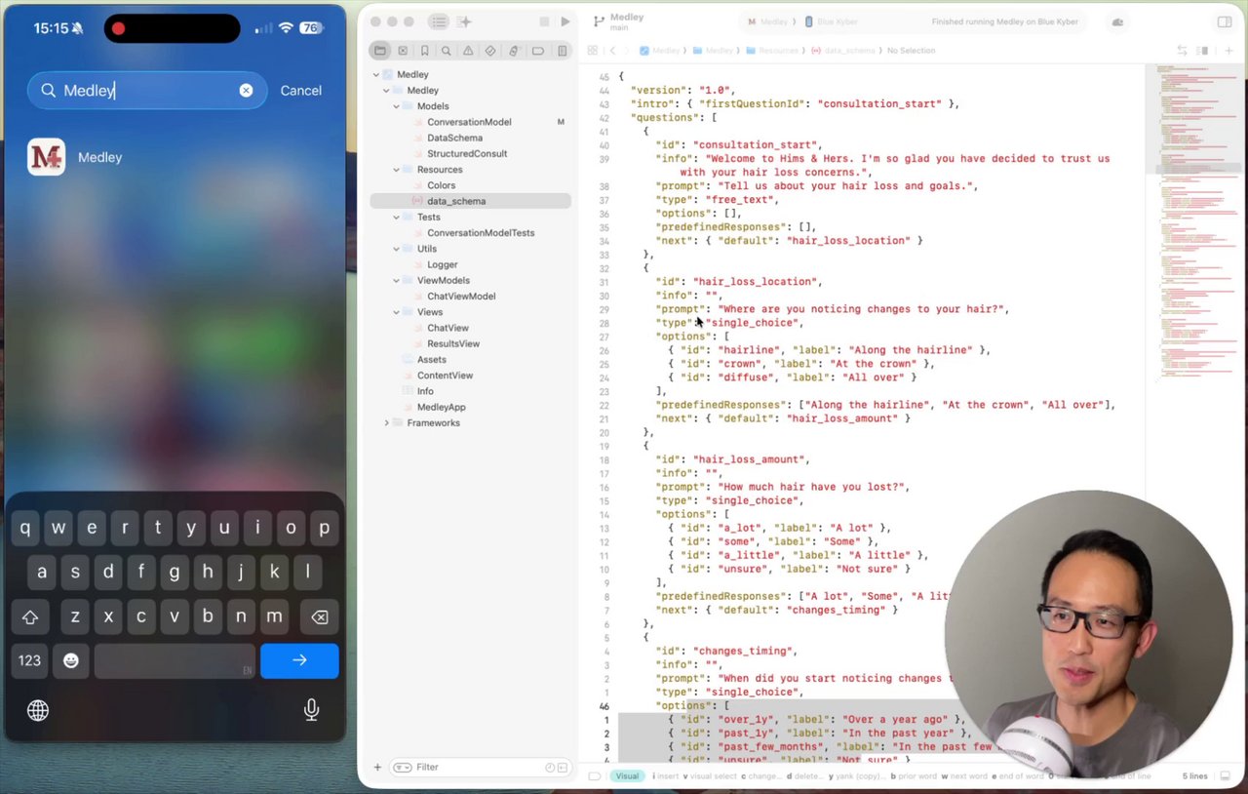Click the code review arrows icon
The height and width of the screenshot is (794, 1248).
coord(1182,51)
